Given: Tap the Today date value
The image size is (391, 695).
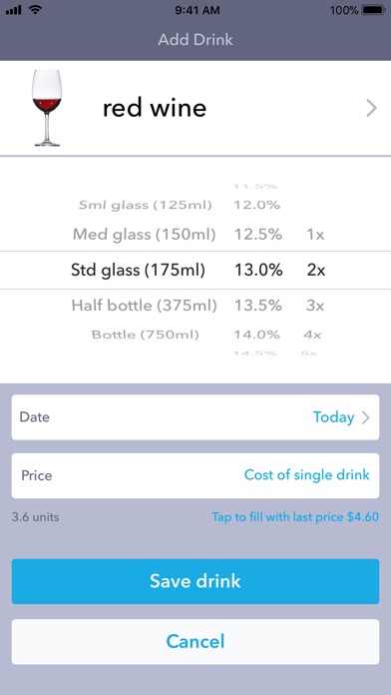Looking at the screenshot, I should pyautogui.click(x=333, y=417).
